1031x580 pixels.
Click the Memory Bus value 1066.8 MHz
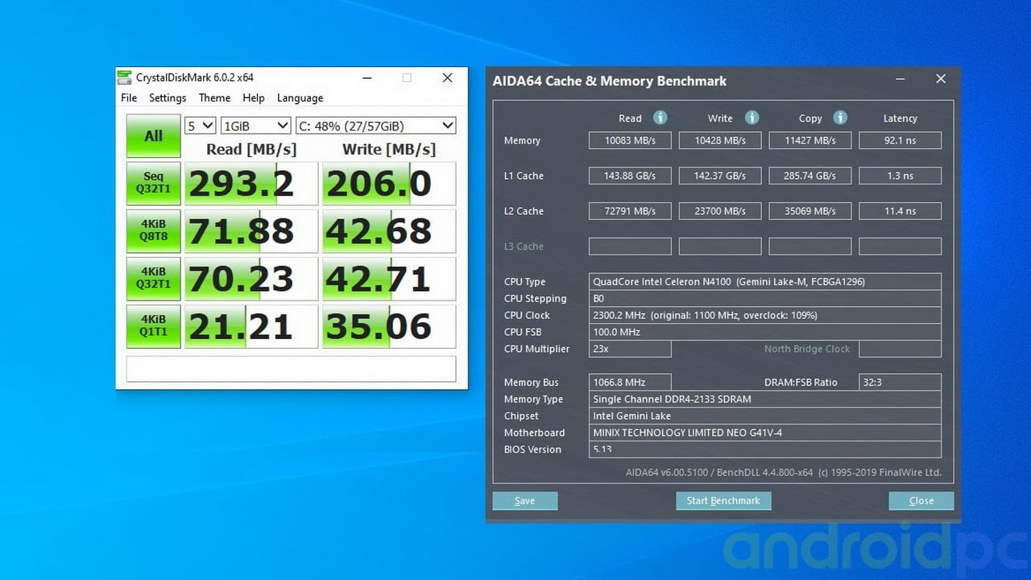630,383
